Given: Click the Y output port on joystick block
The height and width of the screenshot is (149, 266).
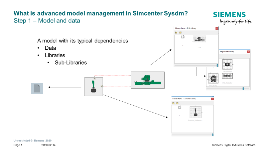Looking at the screenshot, I should tap(102, 86).
